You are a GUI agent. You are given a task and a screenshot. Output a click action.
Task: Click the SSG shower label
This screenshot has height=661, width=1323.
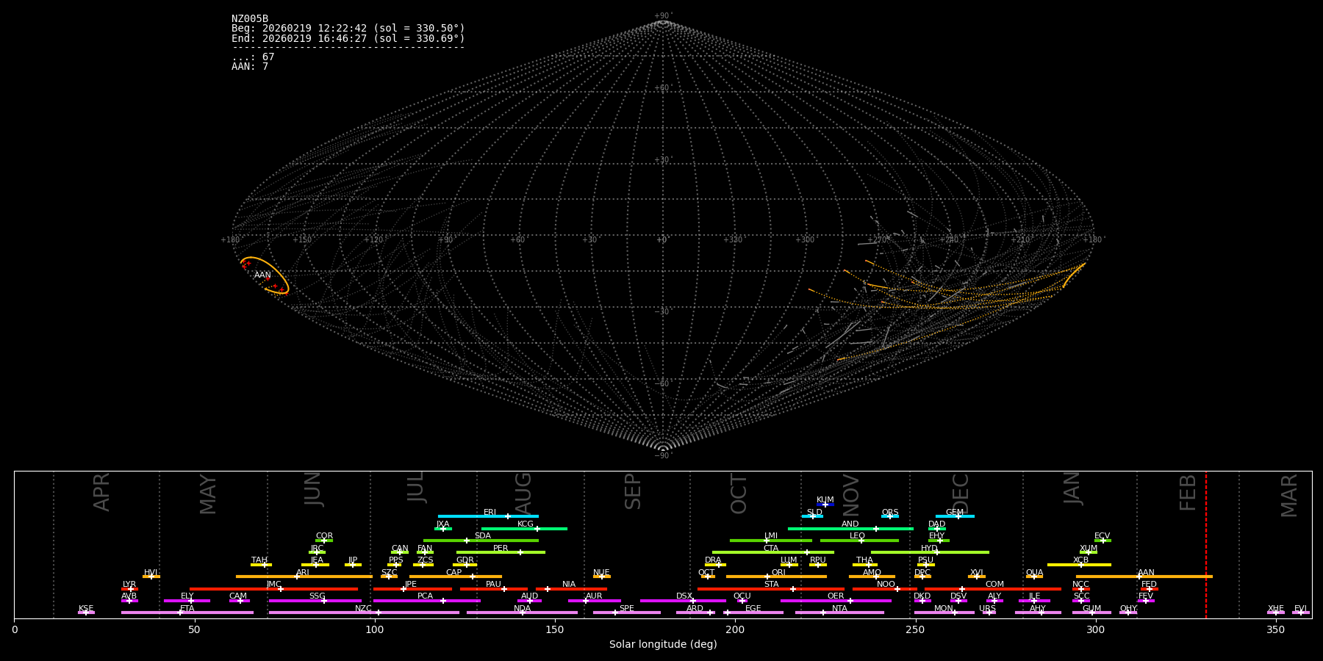(x=317, y=596)
